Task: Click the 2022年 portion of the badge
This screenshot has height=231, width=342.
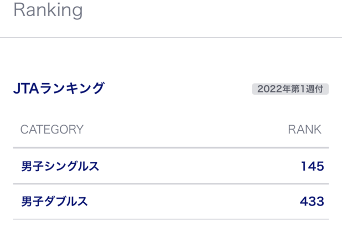Action: pyautogui.click(x=274, y=89)
